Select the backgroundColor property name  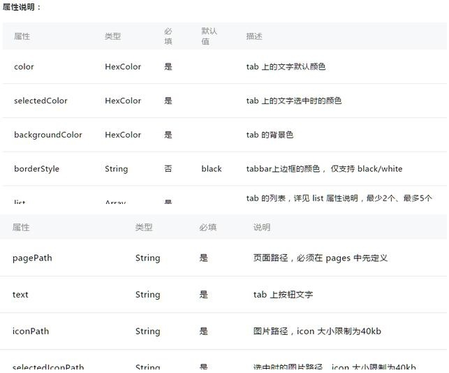(x=47, y=135)
